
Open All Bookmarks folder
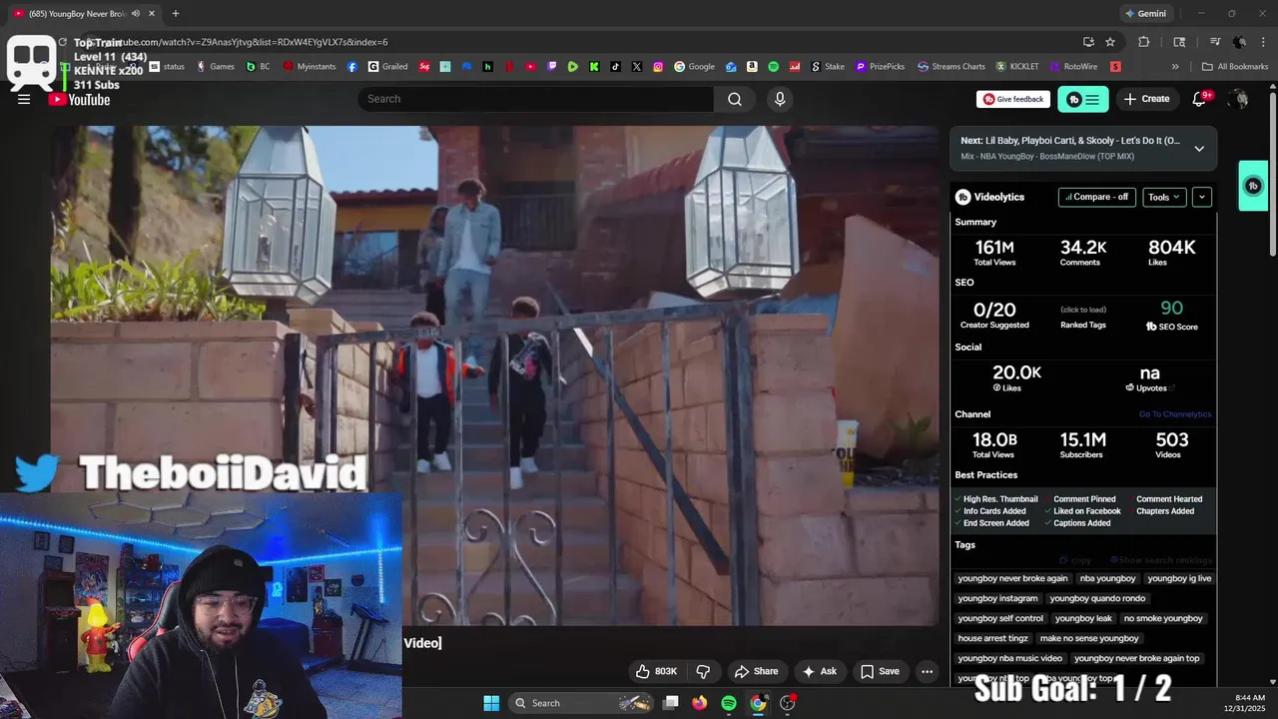[1235, 67]
